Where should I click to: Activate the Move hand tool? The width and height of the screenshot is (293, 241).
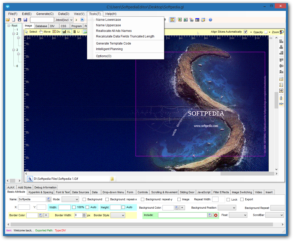tap(45, 32)
